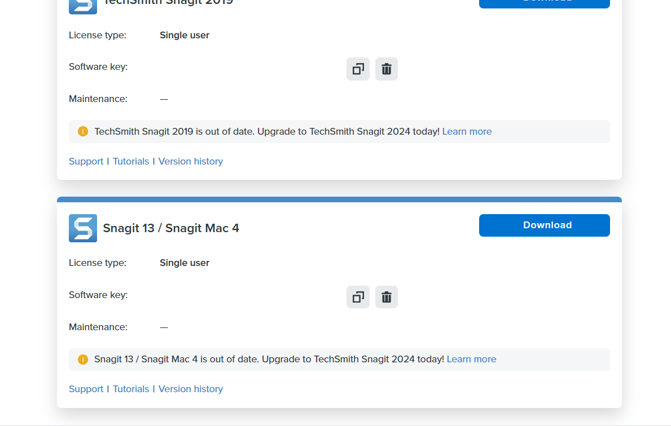Open Learn more for Snagit 2019 upgrade
Image resolution: width=671 pixels, height=426 pixels.
[x=467, y=132]
